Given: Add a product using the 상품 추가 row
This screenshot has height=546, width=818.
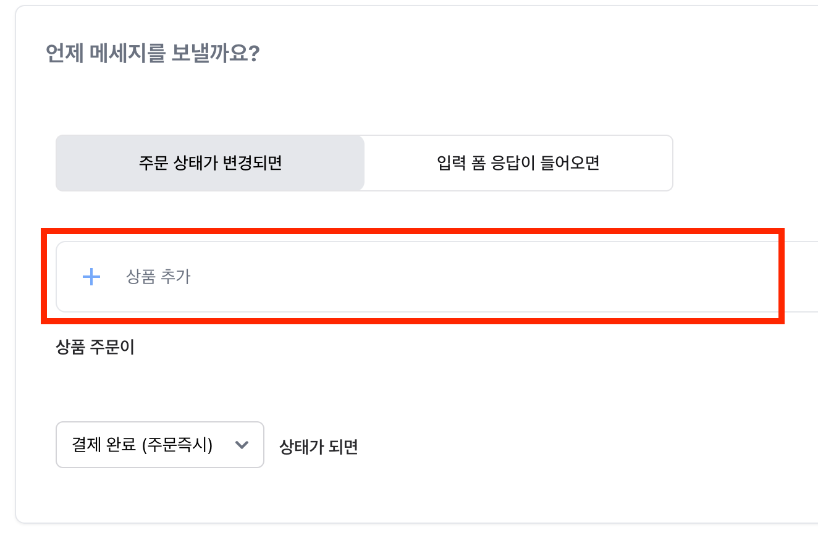Looking at the screenshot, I should pyautogui.click(x=159, y=277).
